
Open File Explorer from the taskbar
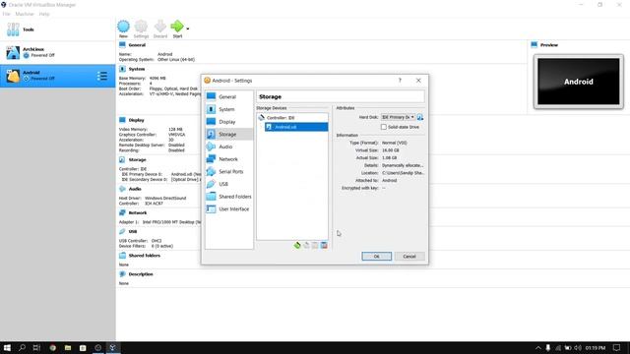pos(68,347)
